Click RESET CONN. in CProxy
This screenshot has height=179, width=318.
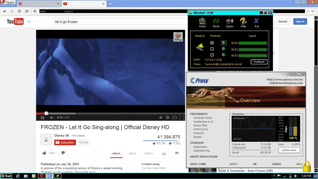click(x=198, y=164)
